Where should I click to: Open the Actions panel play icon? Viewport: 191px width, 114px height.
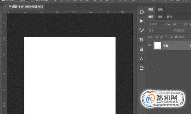(141, 21)
